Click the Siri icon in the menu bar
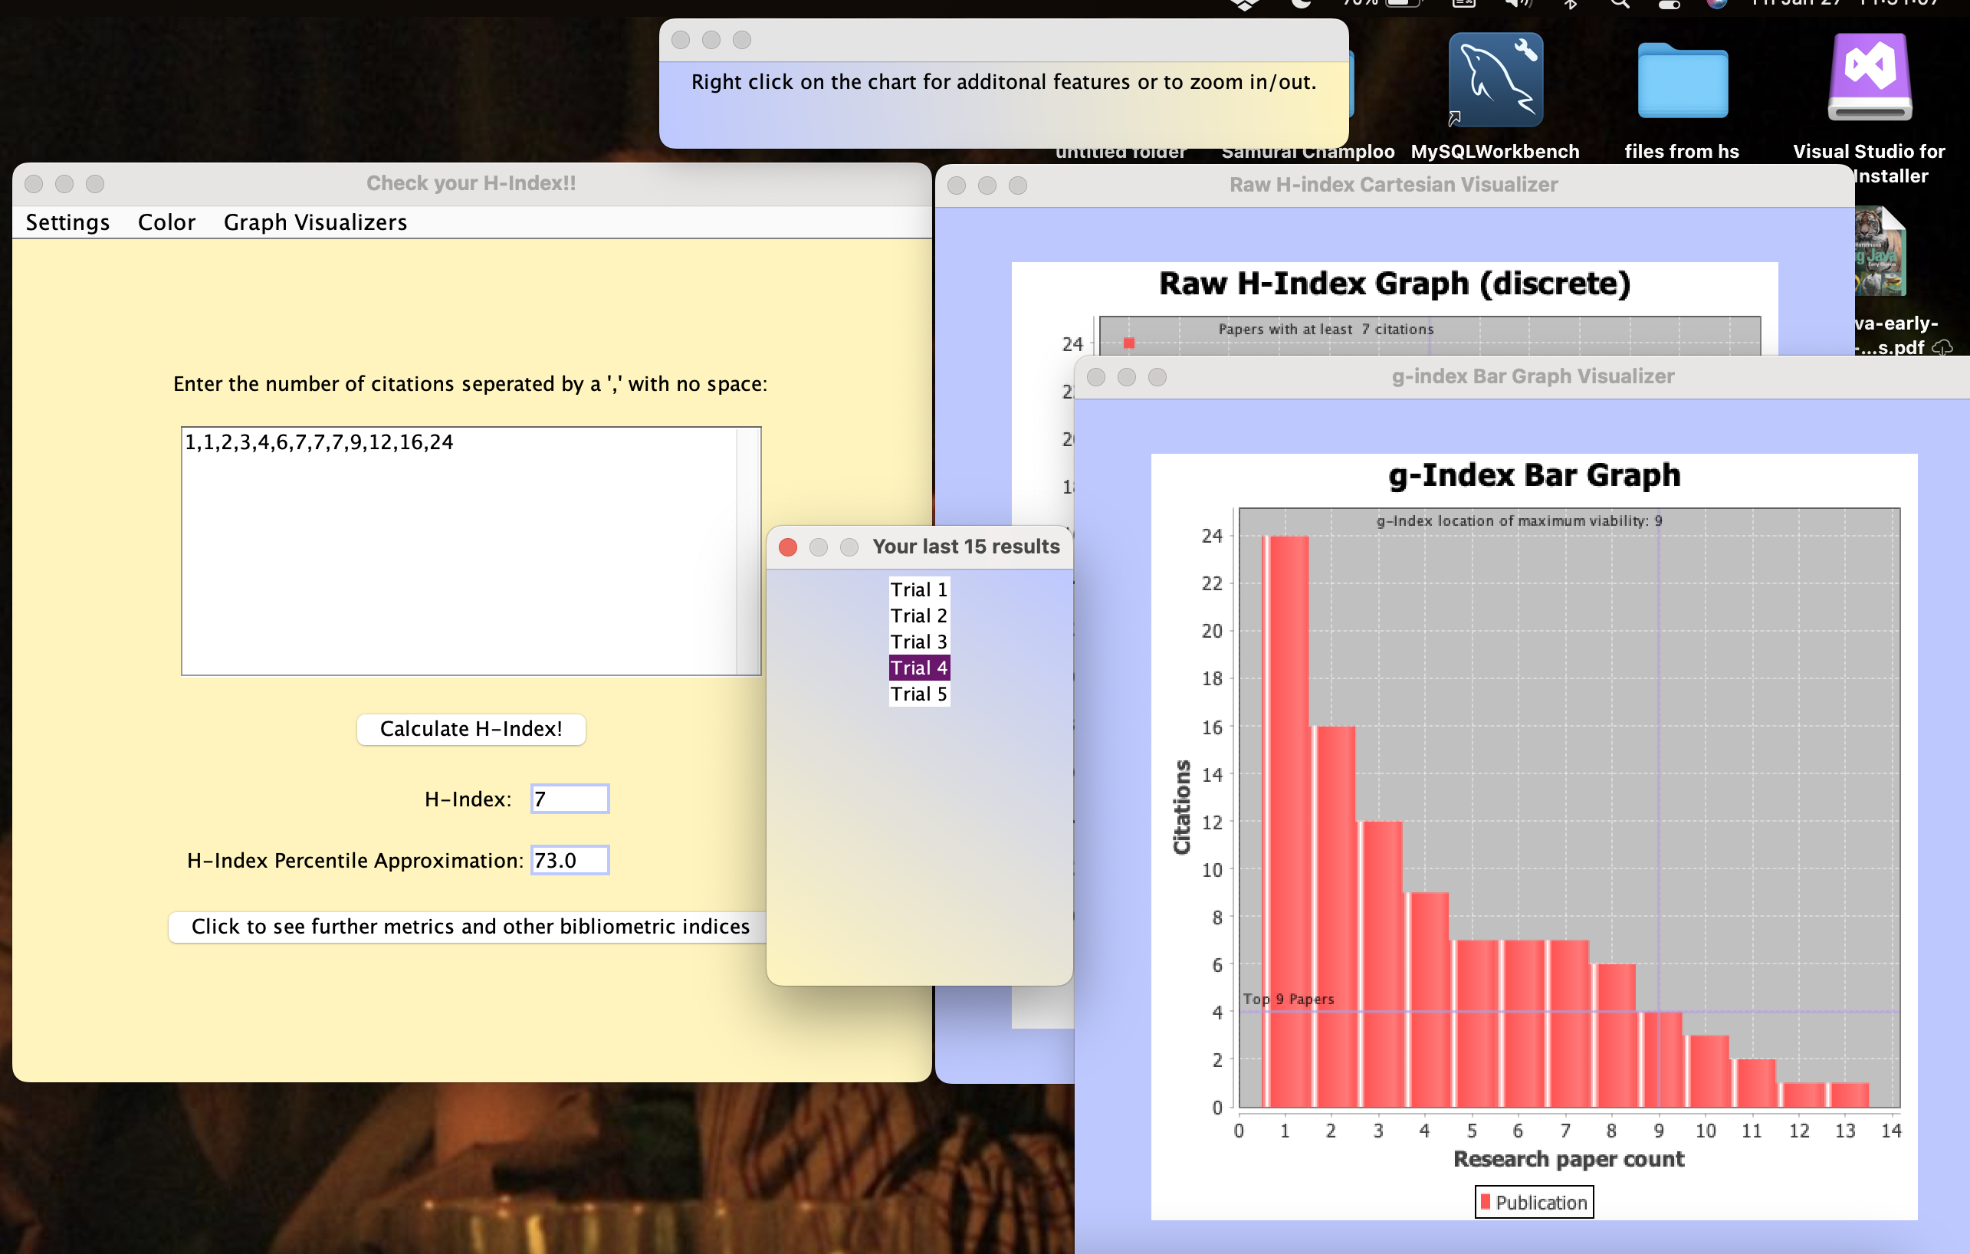Image resolution: width=1970 pixels, height=1254 pixels. 1716,4
